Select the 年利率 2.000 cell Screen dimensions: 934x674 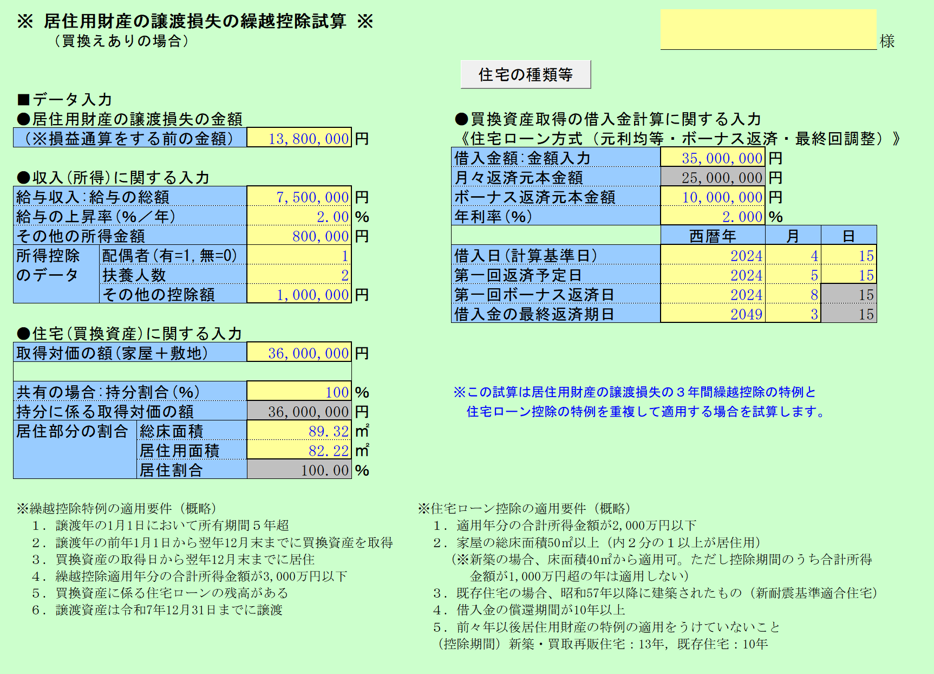(x=713, y=216)
